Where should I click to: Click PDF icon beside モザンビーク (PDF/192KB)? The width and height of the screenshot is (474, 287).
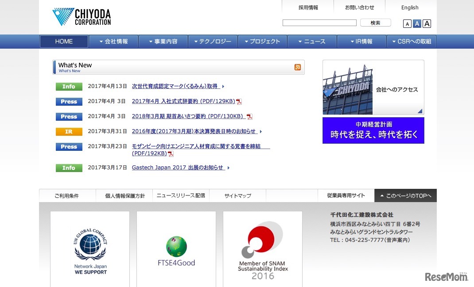click(171, 154)
